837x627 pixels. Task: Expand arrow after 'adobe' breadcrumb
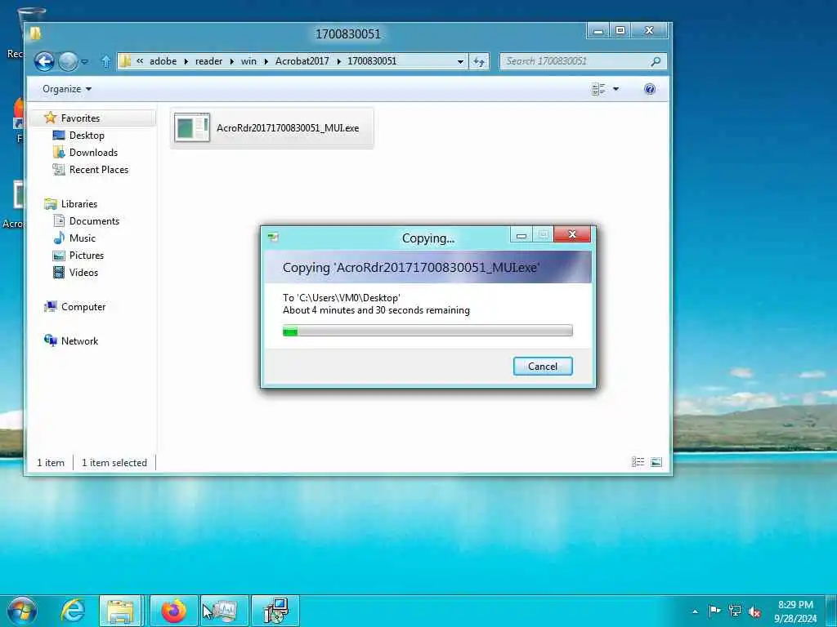(186, 61)
